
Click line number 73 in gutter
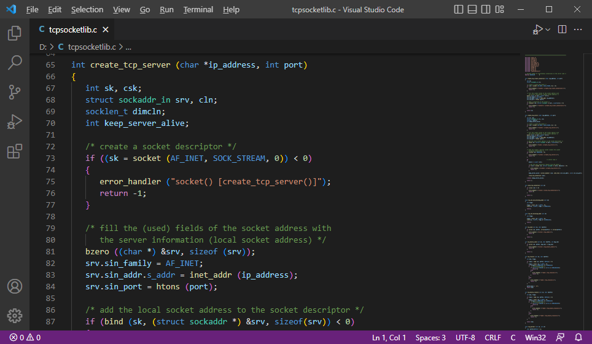50,158
